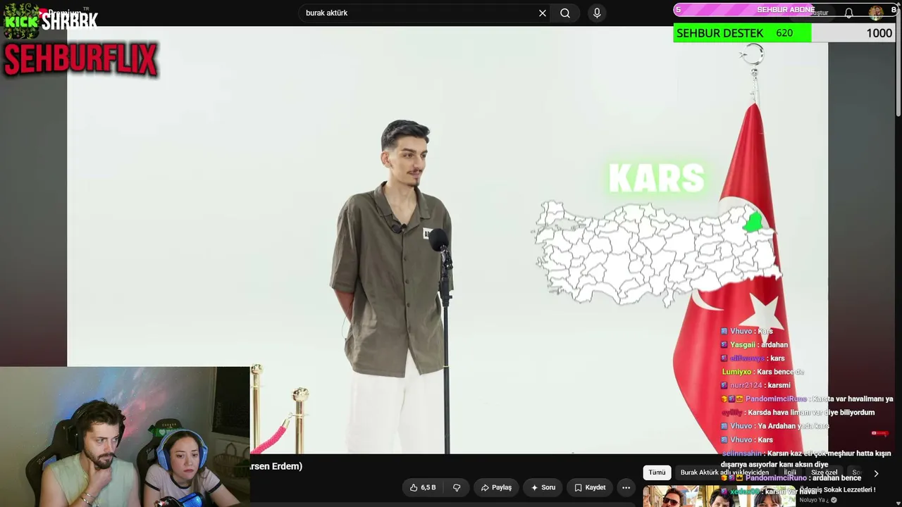Image resolution: width=902 pixels, height=507 pixels.
Task: Select the Tümü filter chip
Action: 657,472
